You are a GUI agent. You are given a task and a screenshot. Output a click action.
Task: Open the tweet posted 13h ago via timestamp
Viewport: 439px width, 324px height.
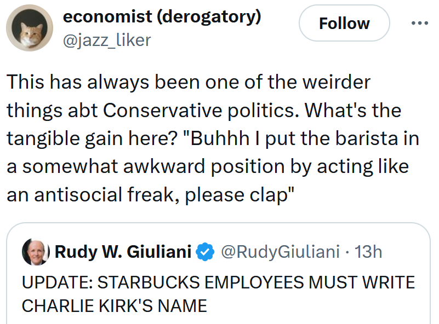tap(373, 251)
